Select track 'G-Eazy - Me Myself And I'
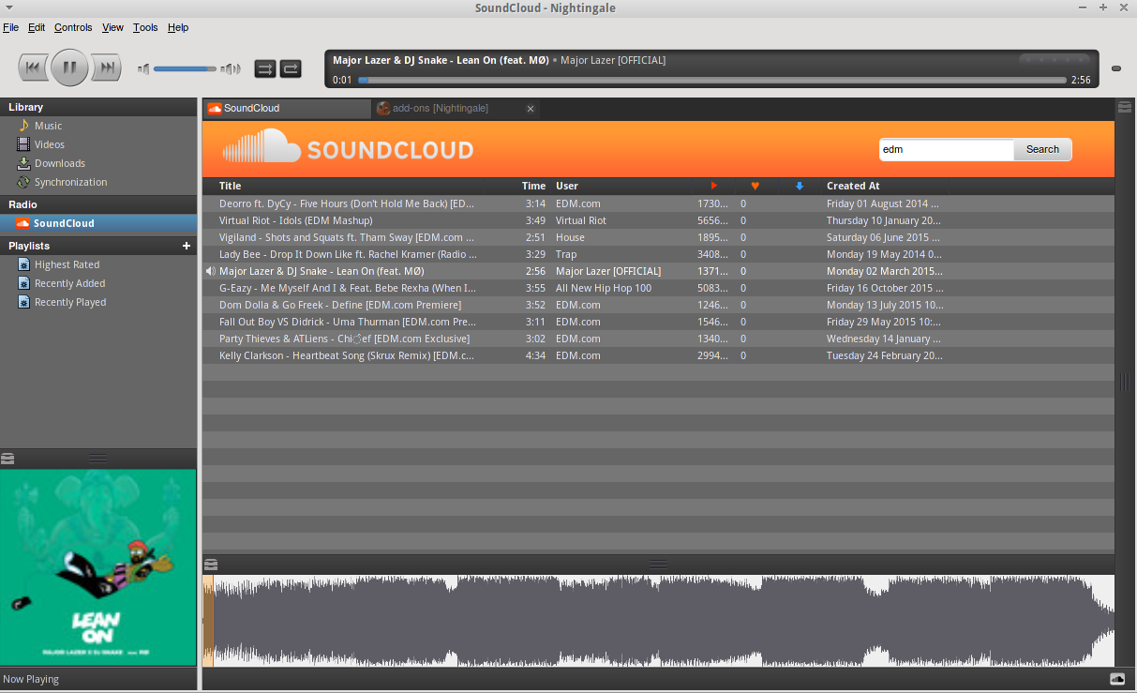 pos(658,288)
